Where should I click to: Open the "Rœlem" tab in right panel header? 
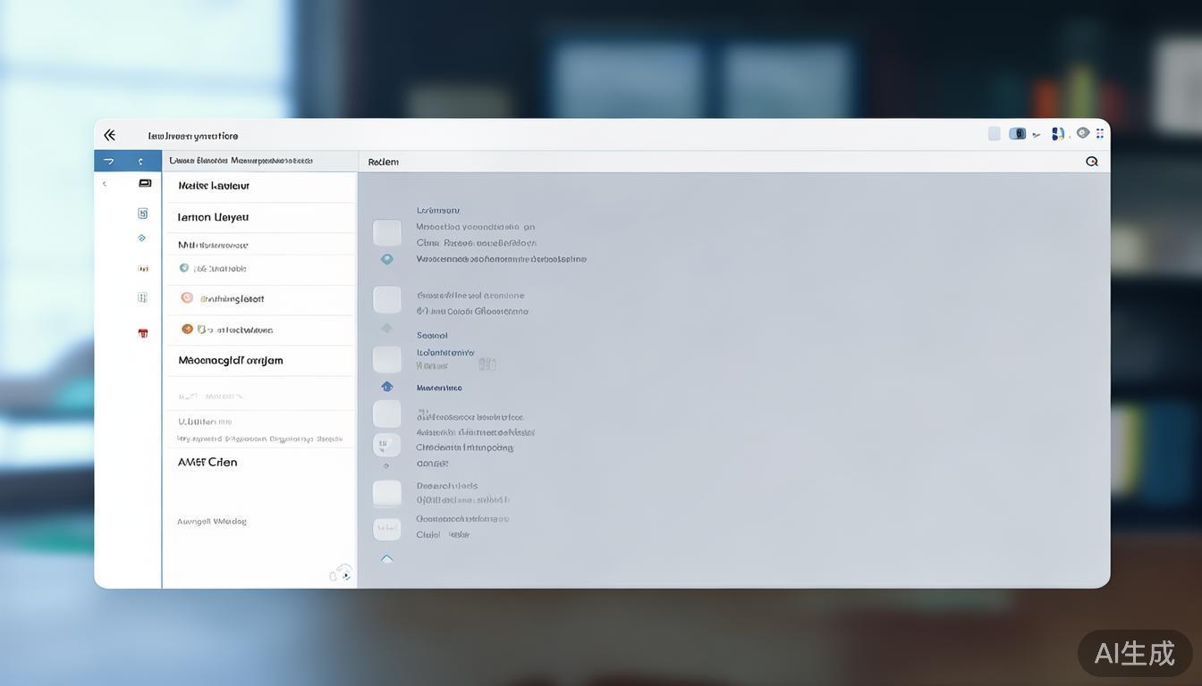[x=383, y=162]
